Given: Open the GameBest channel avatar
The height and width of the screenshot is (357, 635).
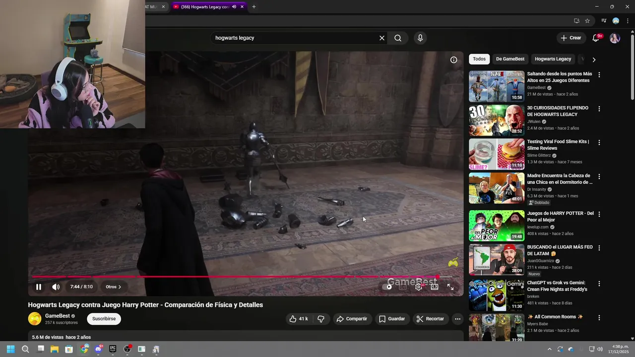Looking at the screenshot, I should pos(35,319).
